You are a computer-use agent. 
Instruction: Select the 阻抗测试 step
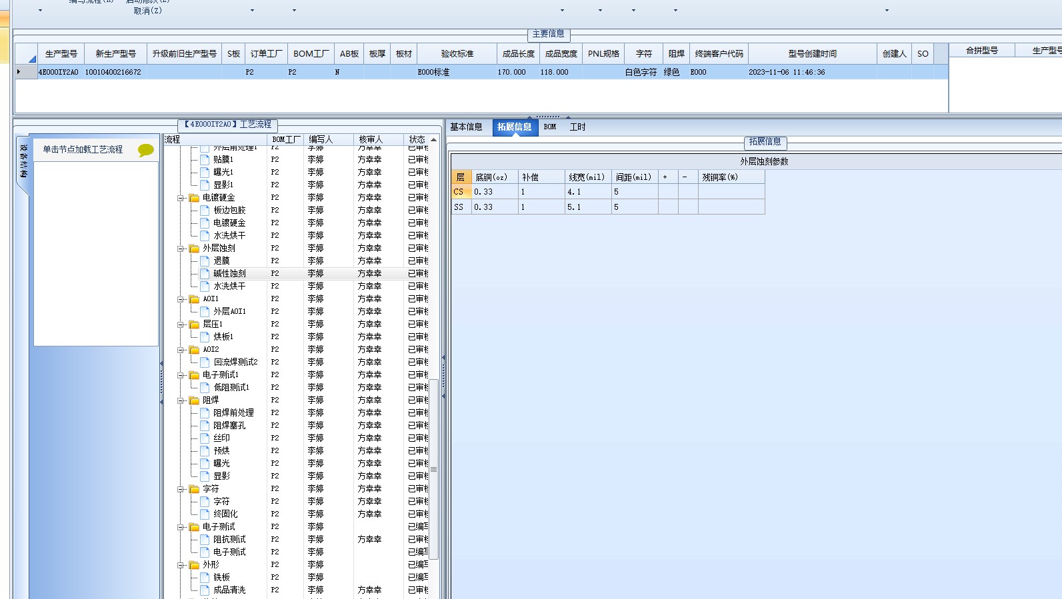pos(229,540)
